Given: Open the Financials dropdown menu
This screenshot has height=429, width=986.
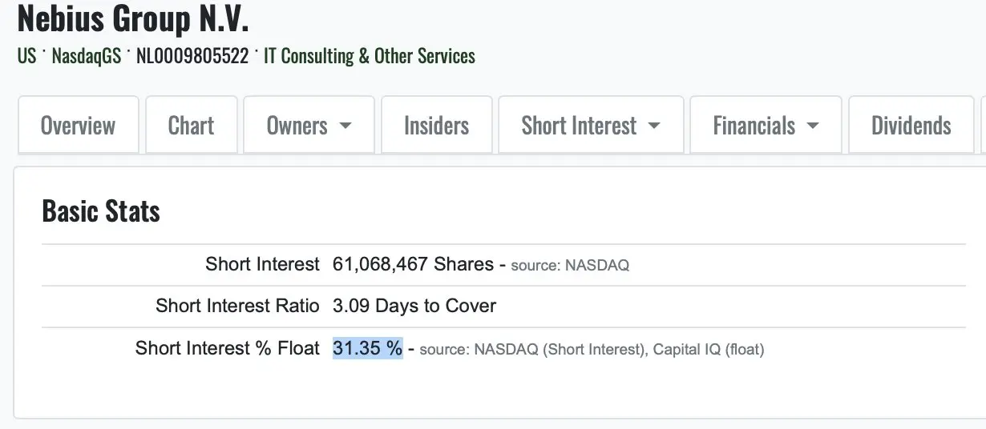Looking at the screenshot, I should point(766,125).
